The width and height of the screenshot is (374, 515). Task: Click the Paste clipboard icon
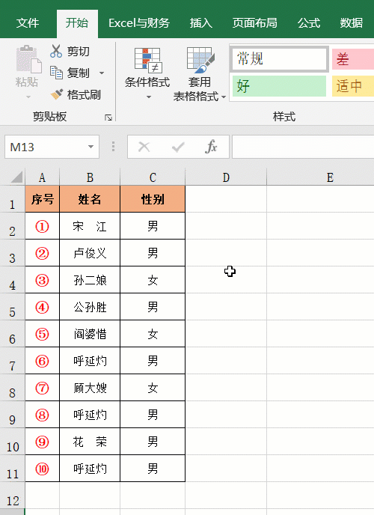click(x=28, y=59)
